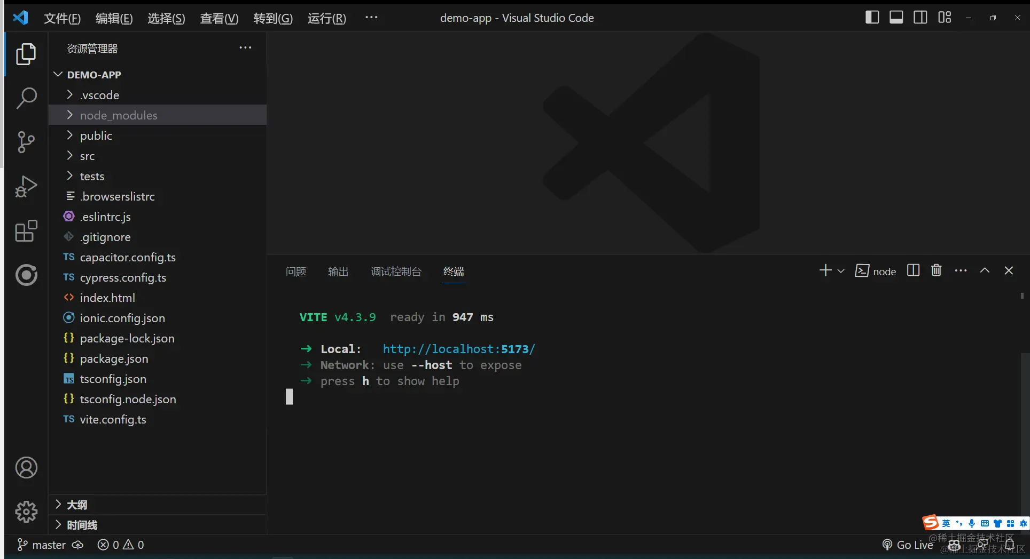Show more menu bar items
Image resolution: width=1030 pixels, height=559 pixels.
(371, 17)
